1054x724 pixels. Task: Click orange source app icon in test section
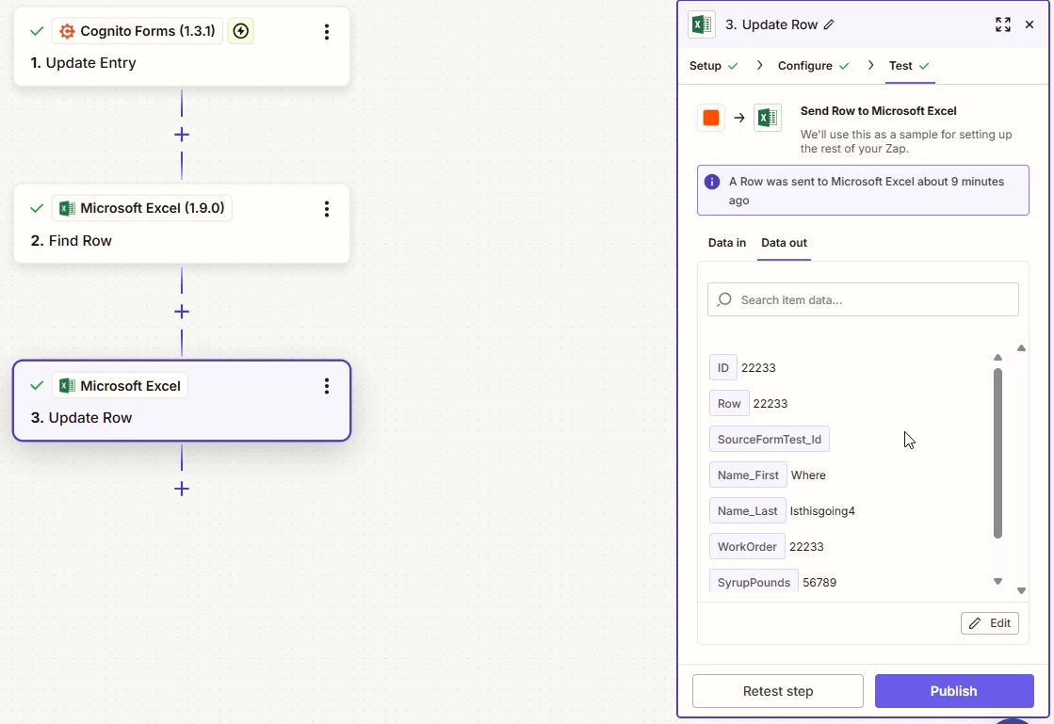711,119
